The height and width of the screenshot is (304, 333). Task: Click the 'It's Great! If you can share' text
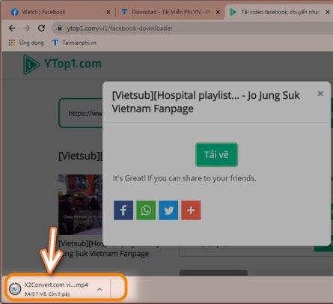(185, 178)
